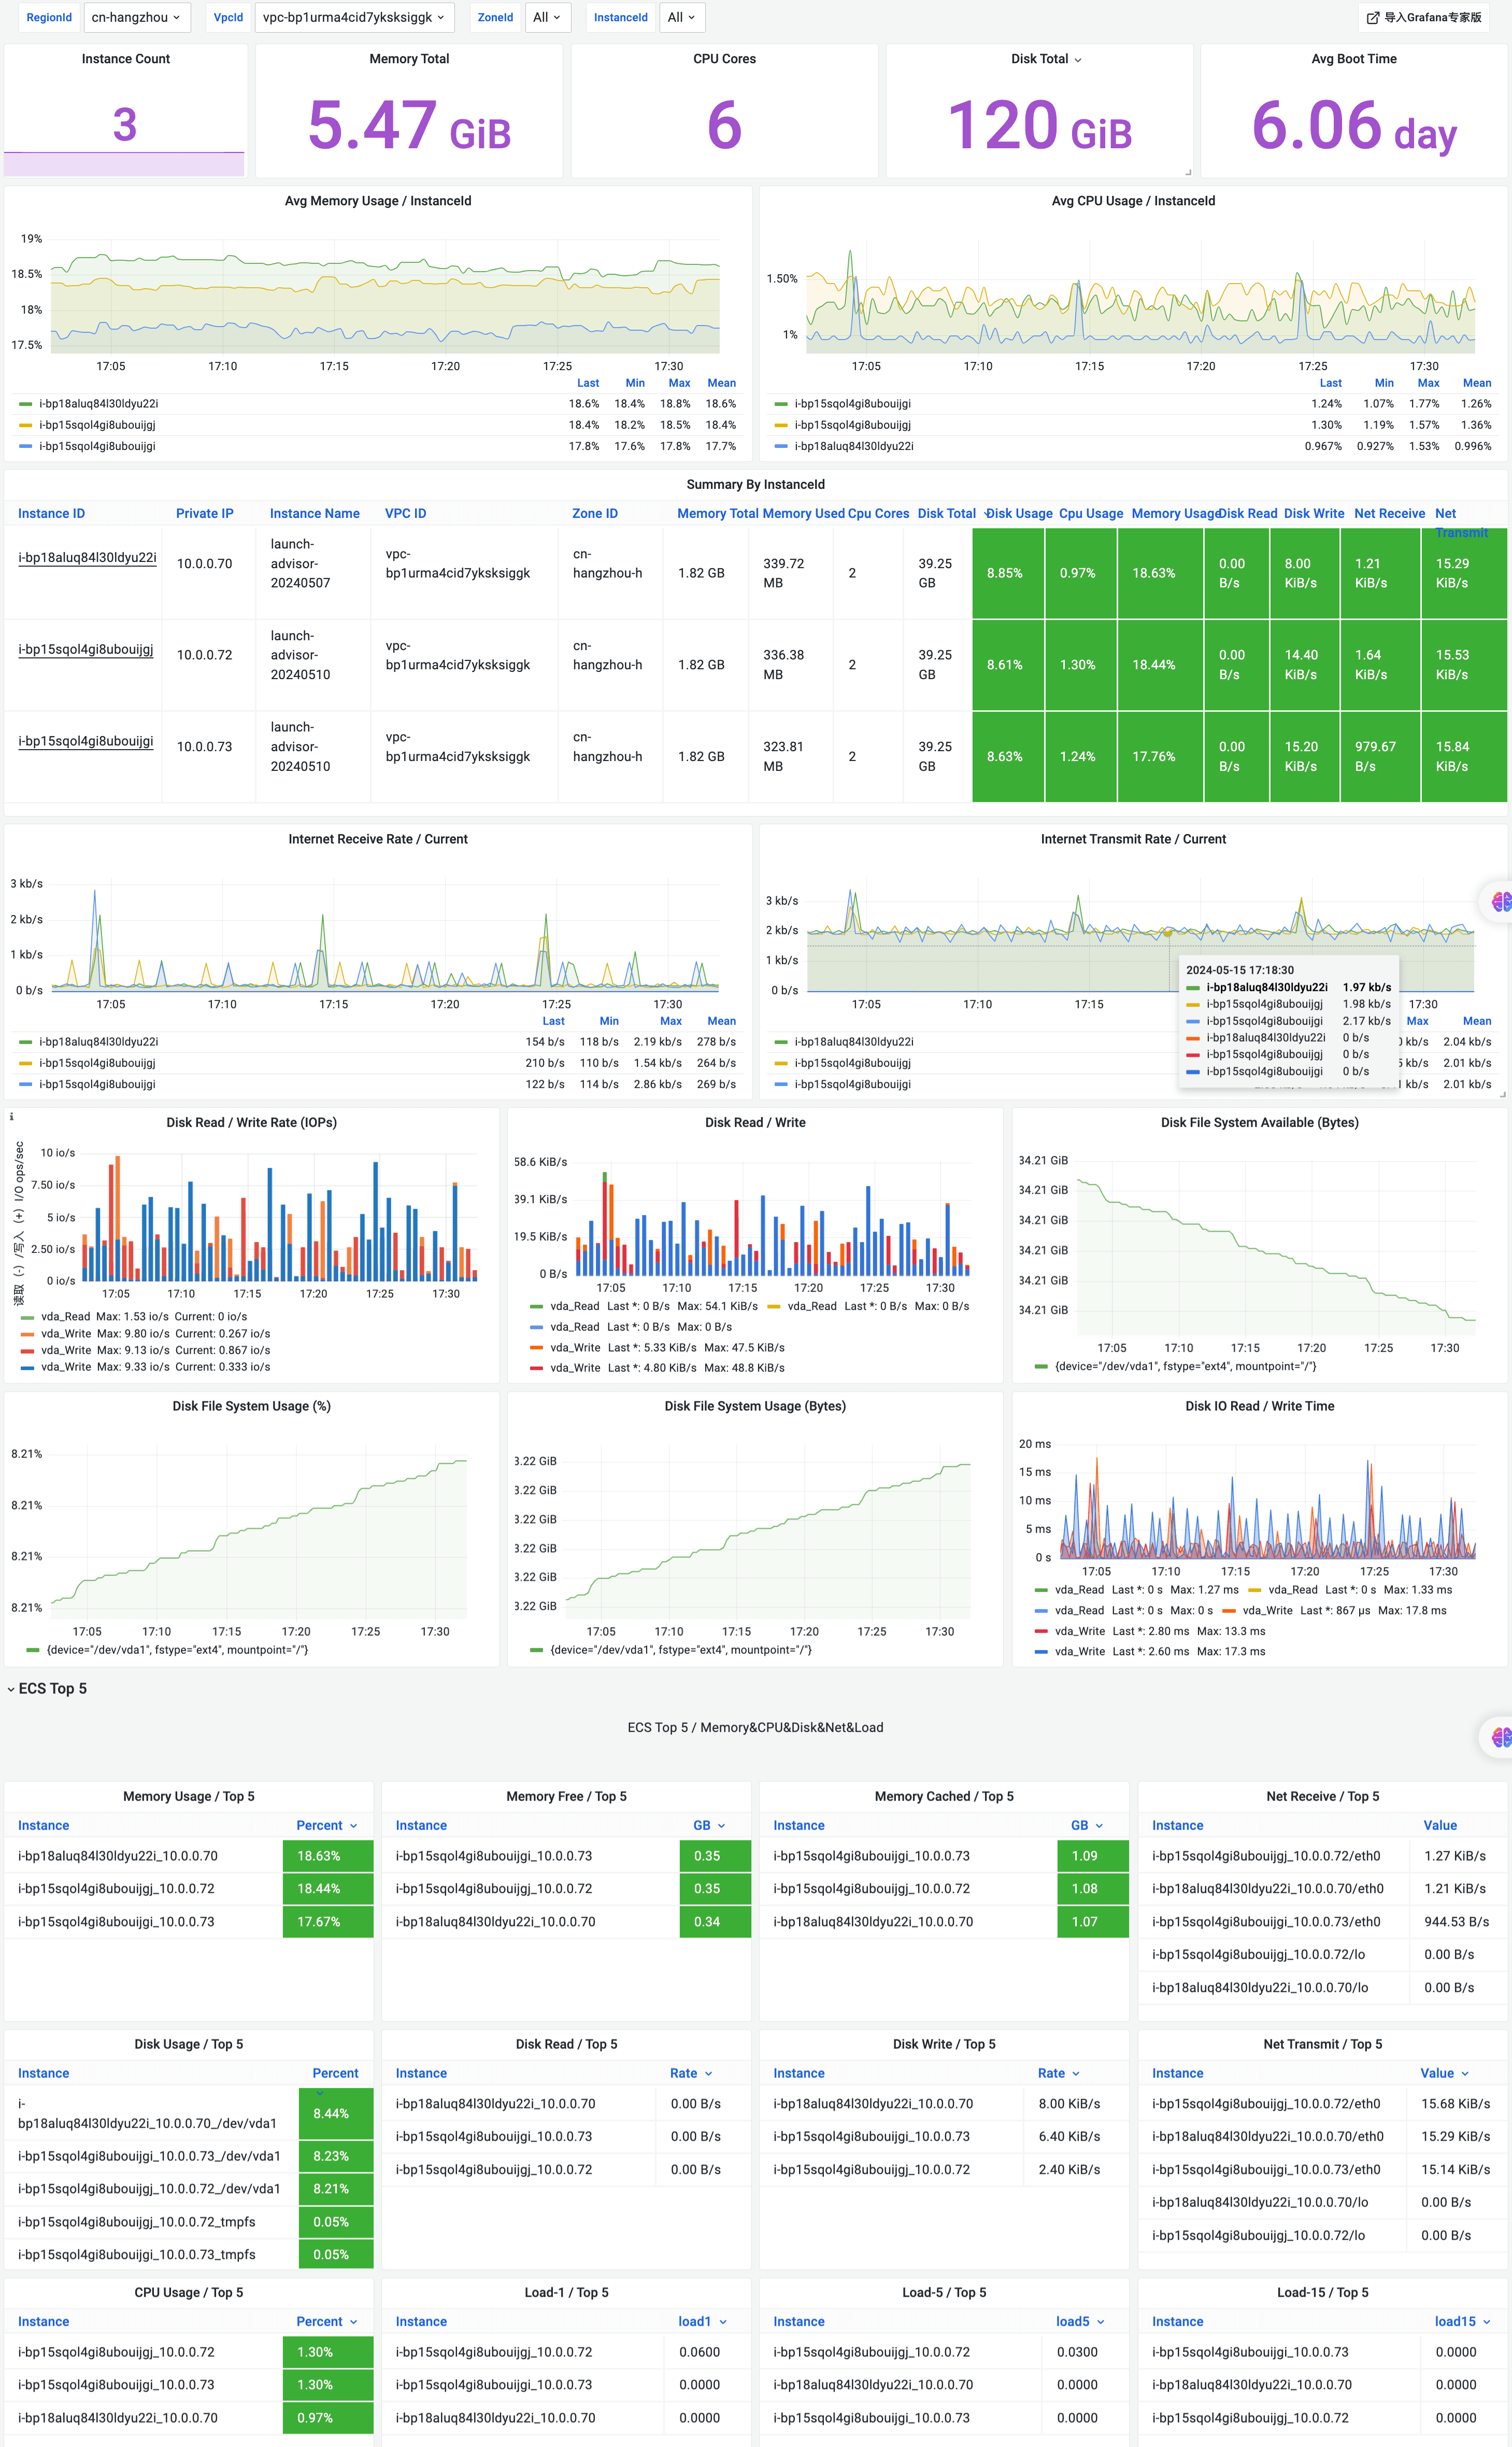Click the Max column header in Avg CPU Usage legend
1512x2447 pixels.
pyautogui.click(x=1428, y=383)
